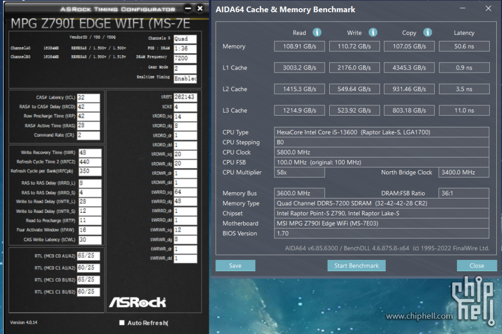Click the DRAM:FSB Ratio value 36:1
Screen dimensions: 502x334
pyautogui.click(x=464, y=193)
